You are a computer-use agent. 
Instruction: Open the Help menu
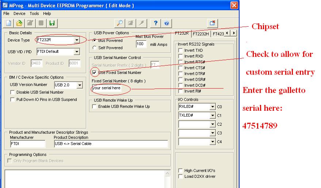click(47, 13)
